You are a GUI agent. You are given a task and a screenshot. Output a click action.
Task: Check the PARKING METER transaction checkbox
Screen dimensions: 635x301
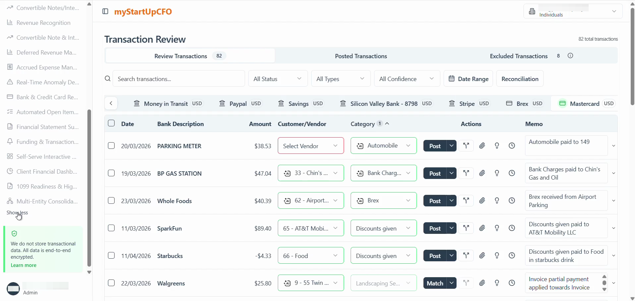click(111, 146)
